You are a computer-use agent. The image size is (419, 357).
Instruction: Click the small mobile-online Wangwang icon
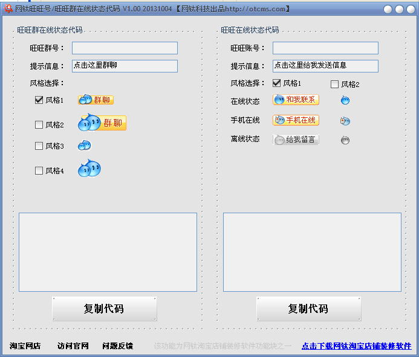[345, 121]
